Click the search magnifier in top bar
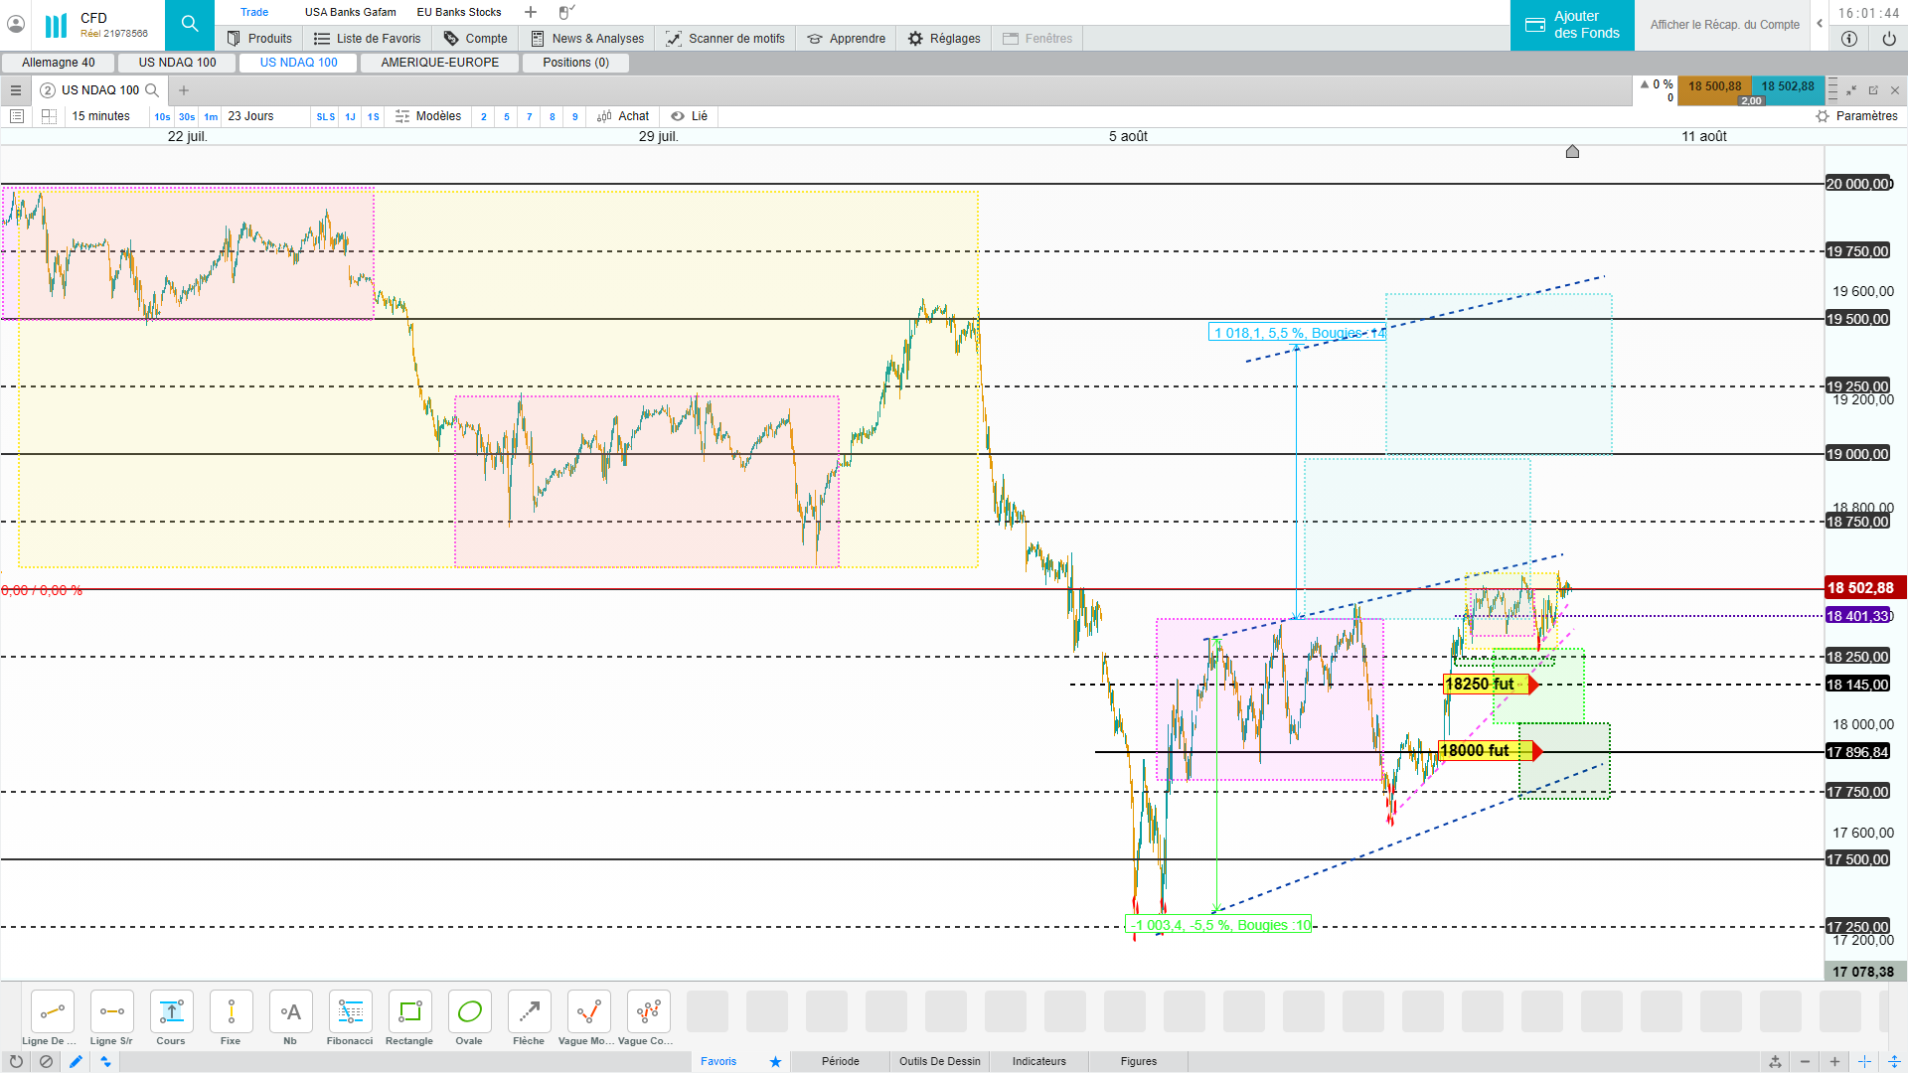 click(190, 25)
